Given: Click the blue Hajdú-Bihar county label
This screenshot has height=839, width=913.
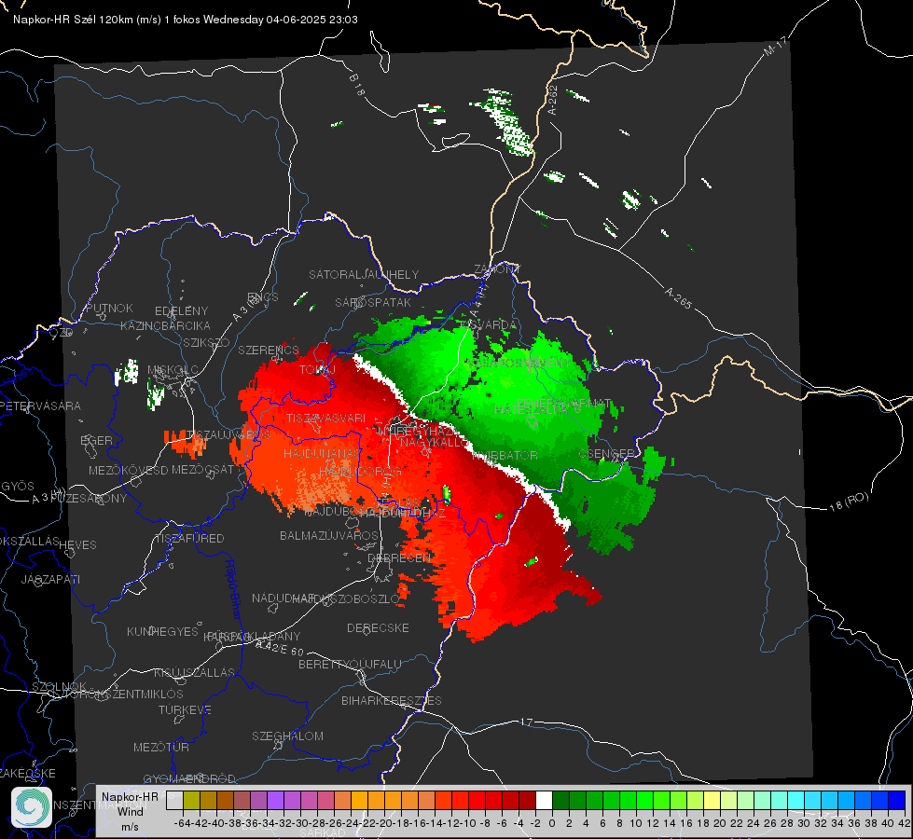Looking at the screenshot, I should pyautogui.click(x=232, y=589).
